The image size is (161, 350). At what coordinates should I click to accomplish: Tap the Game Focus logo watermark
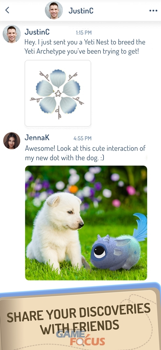click(x=80, y=337)
